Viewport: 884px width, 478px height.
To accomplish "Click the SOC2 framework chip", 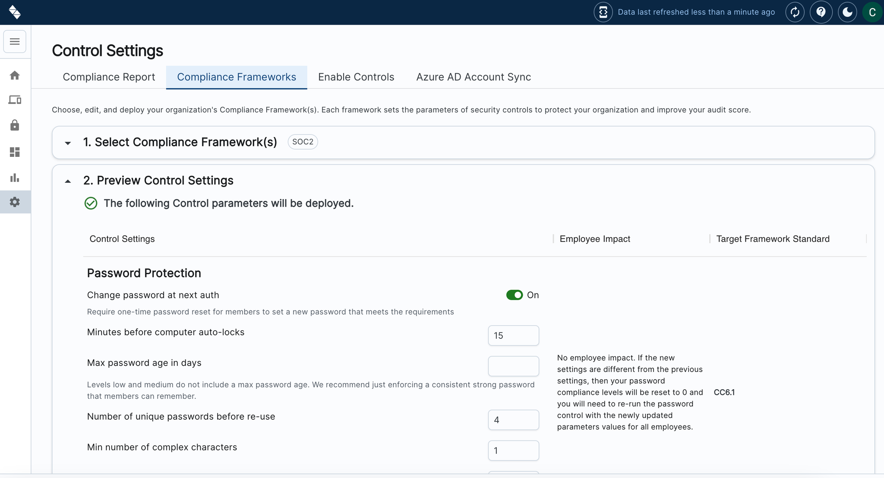I will pos(303,142).
